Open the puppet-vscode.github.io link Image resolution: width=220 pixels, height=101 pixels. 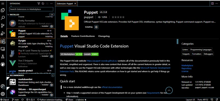click(102, 61)
